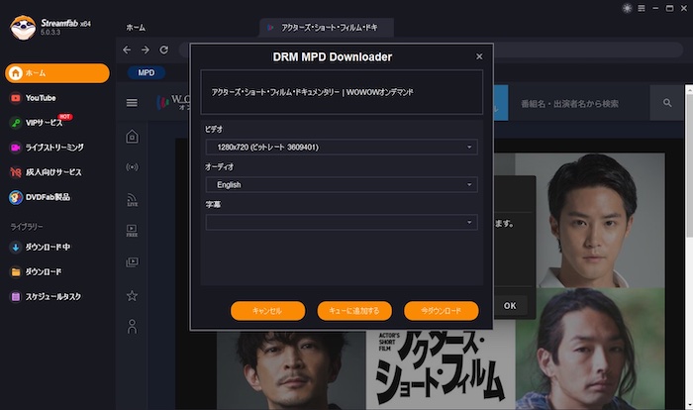This screenshot has height=410, width=693.
Task: Open the title bar menu icon
Action: [642, 8]
